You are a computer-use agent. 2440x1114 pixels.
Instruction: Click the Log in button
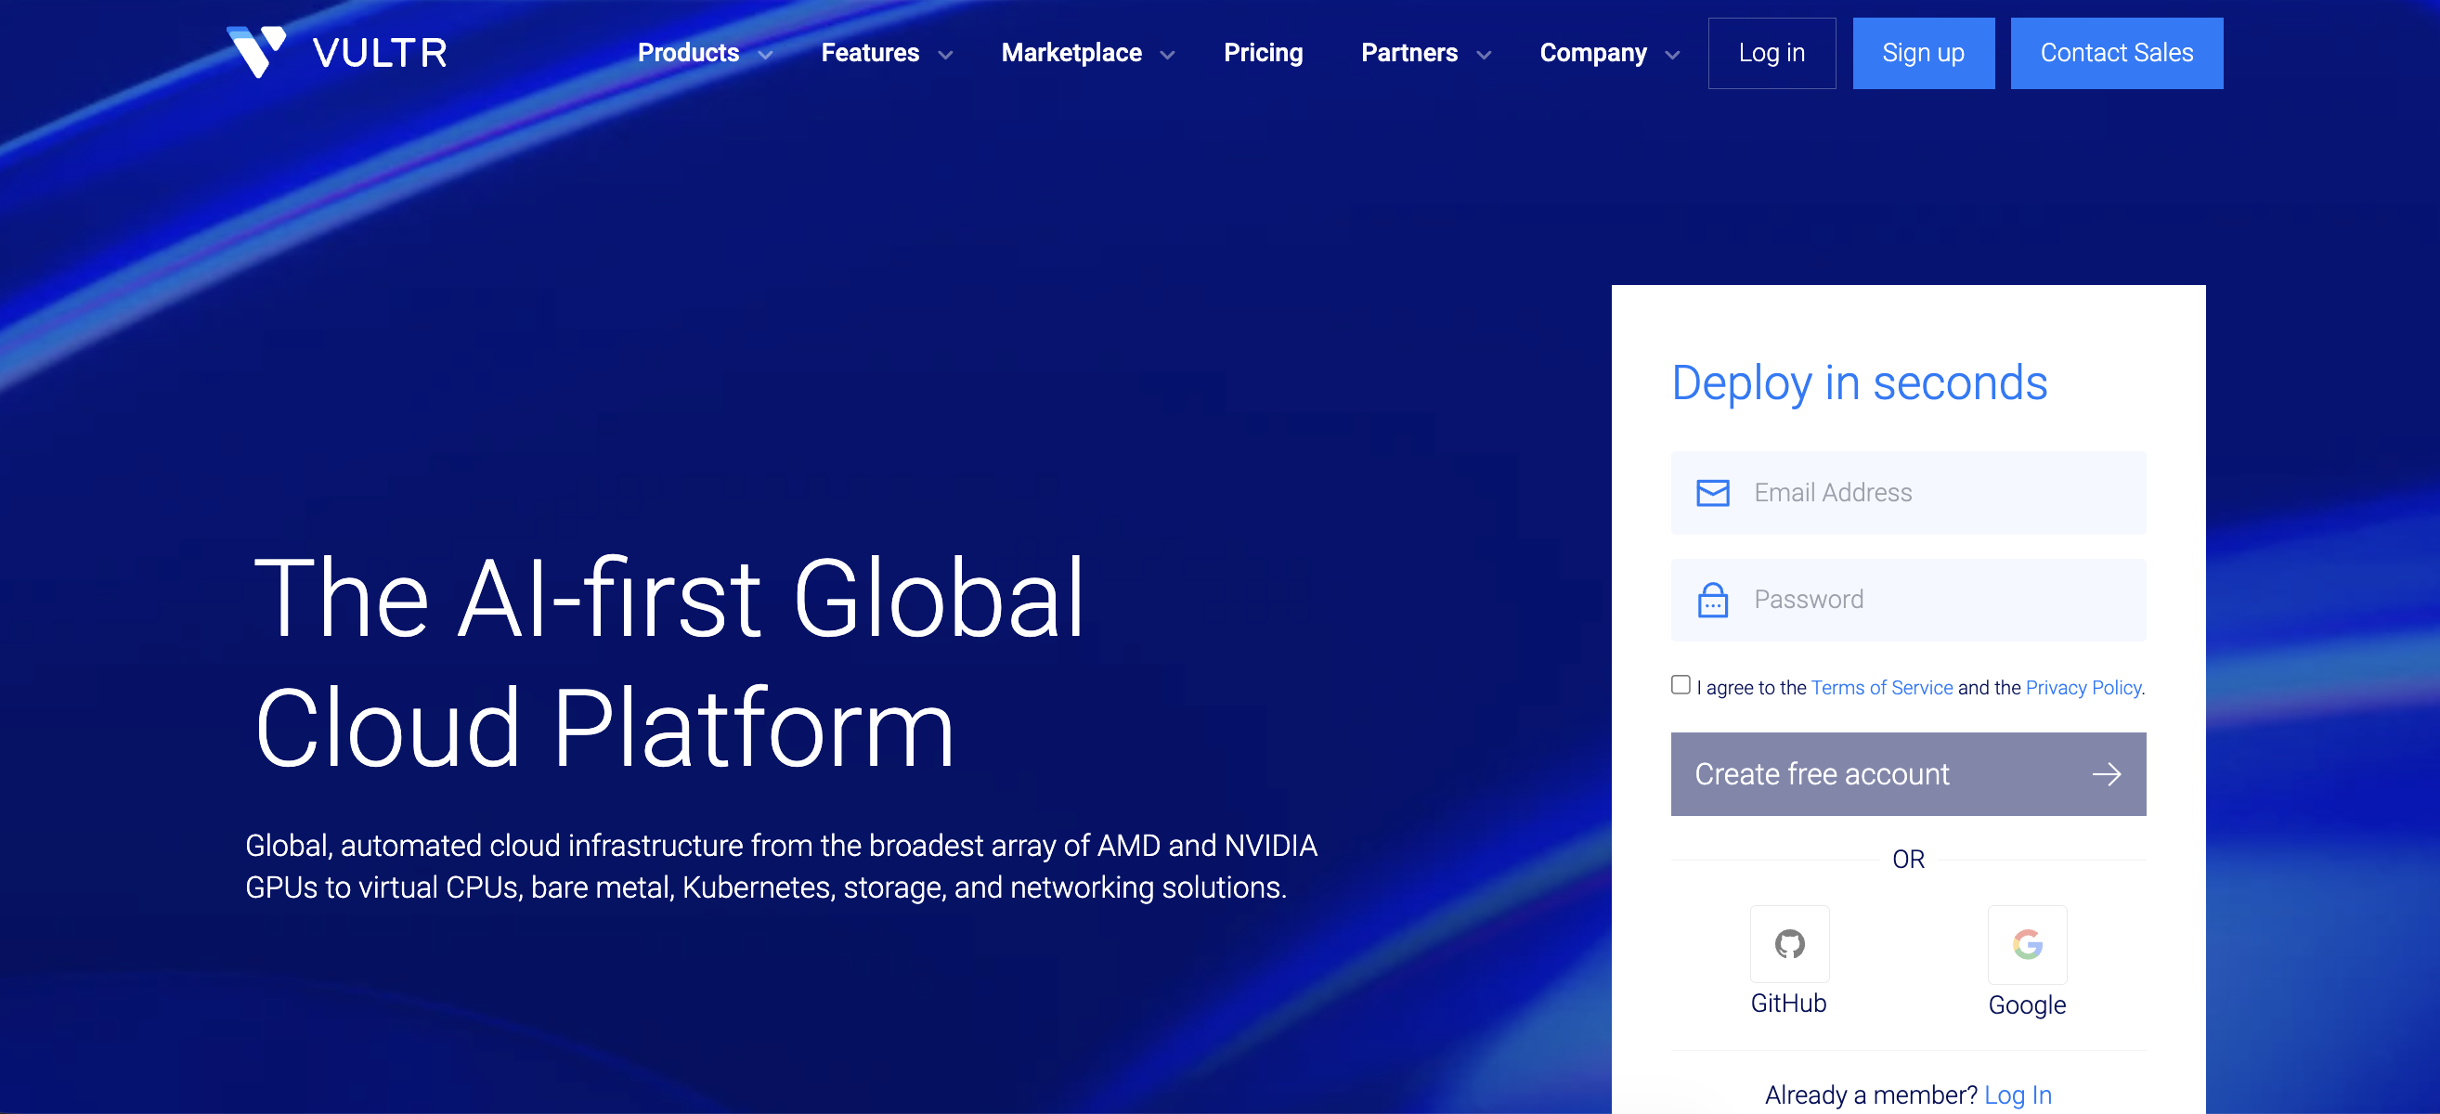point(1772,53)
